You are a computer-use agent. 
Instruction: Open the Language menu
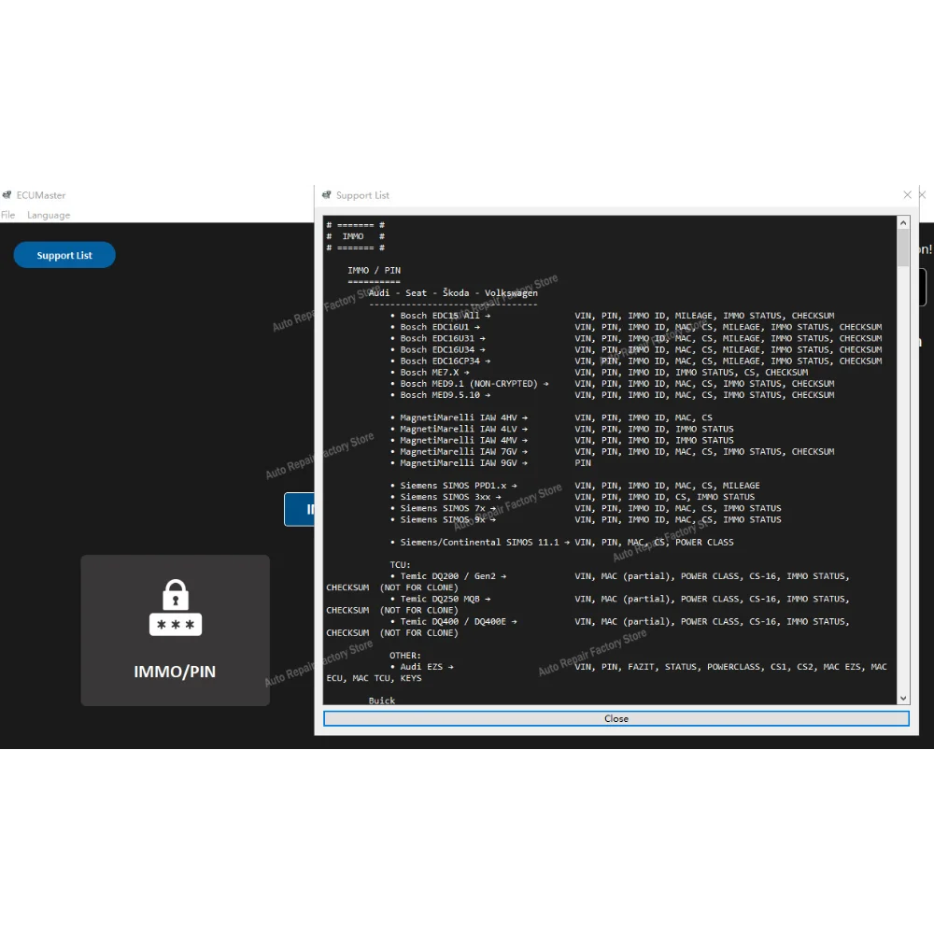point(49,215)
